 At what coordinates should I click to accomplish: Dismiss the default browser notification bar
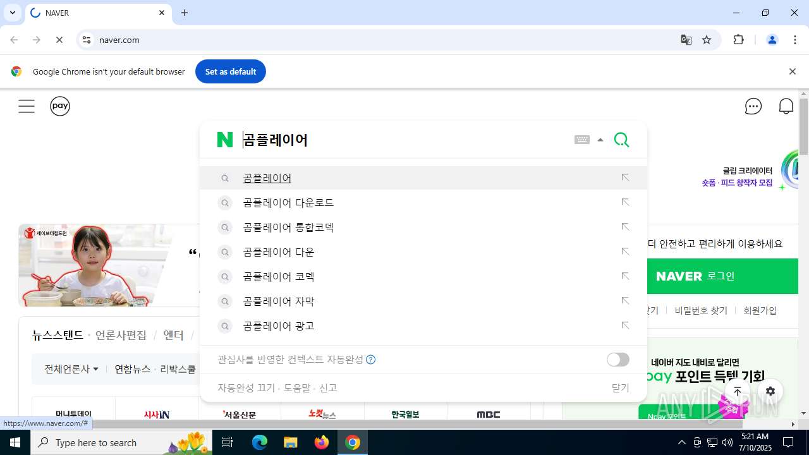[792, 71]
